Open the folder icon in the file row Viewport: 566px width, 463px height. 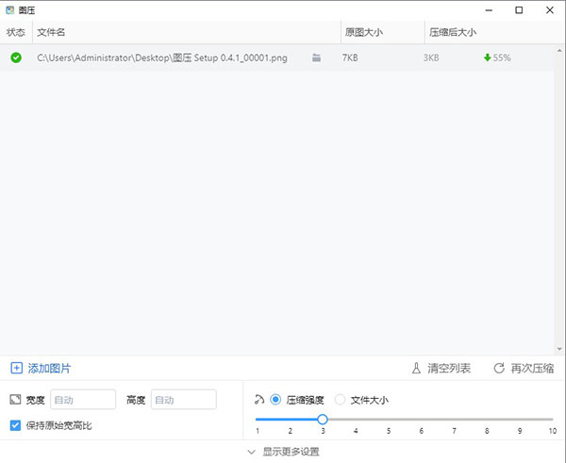pos(317,58)
